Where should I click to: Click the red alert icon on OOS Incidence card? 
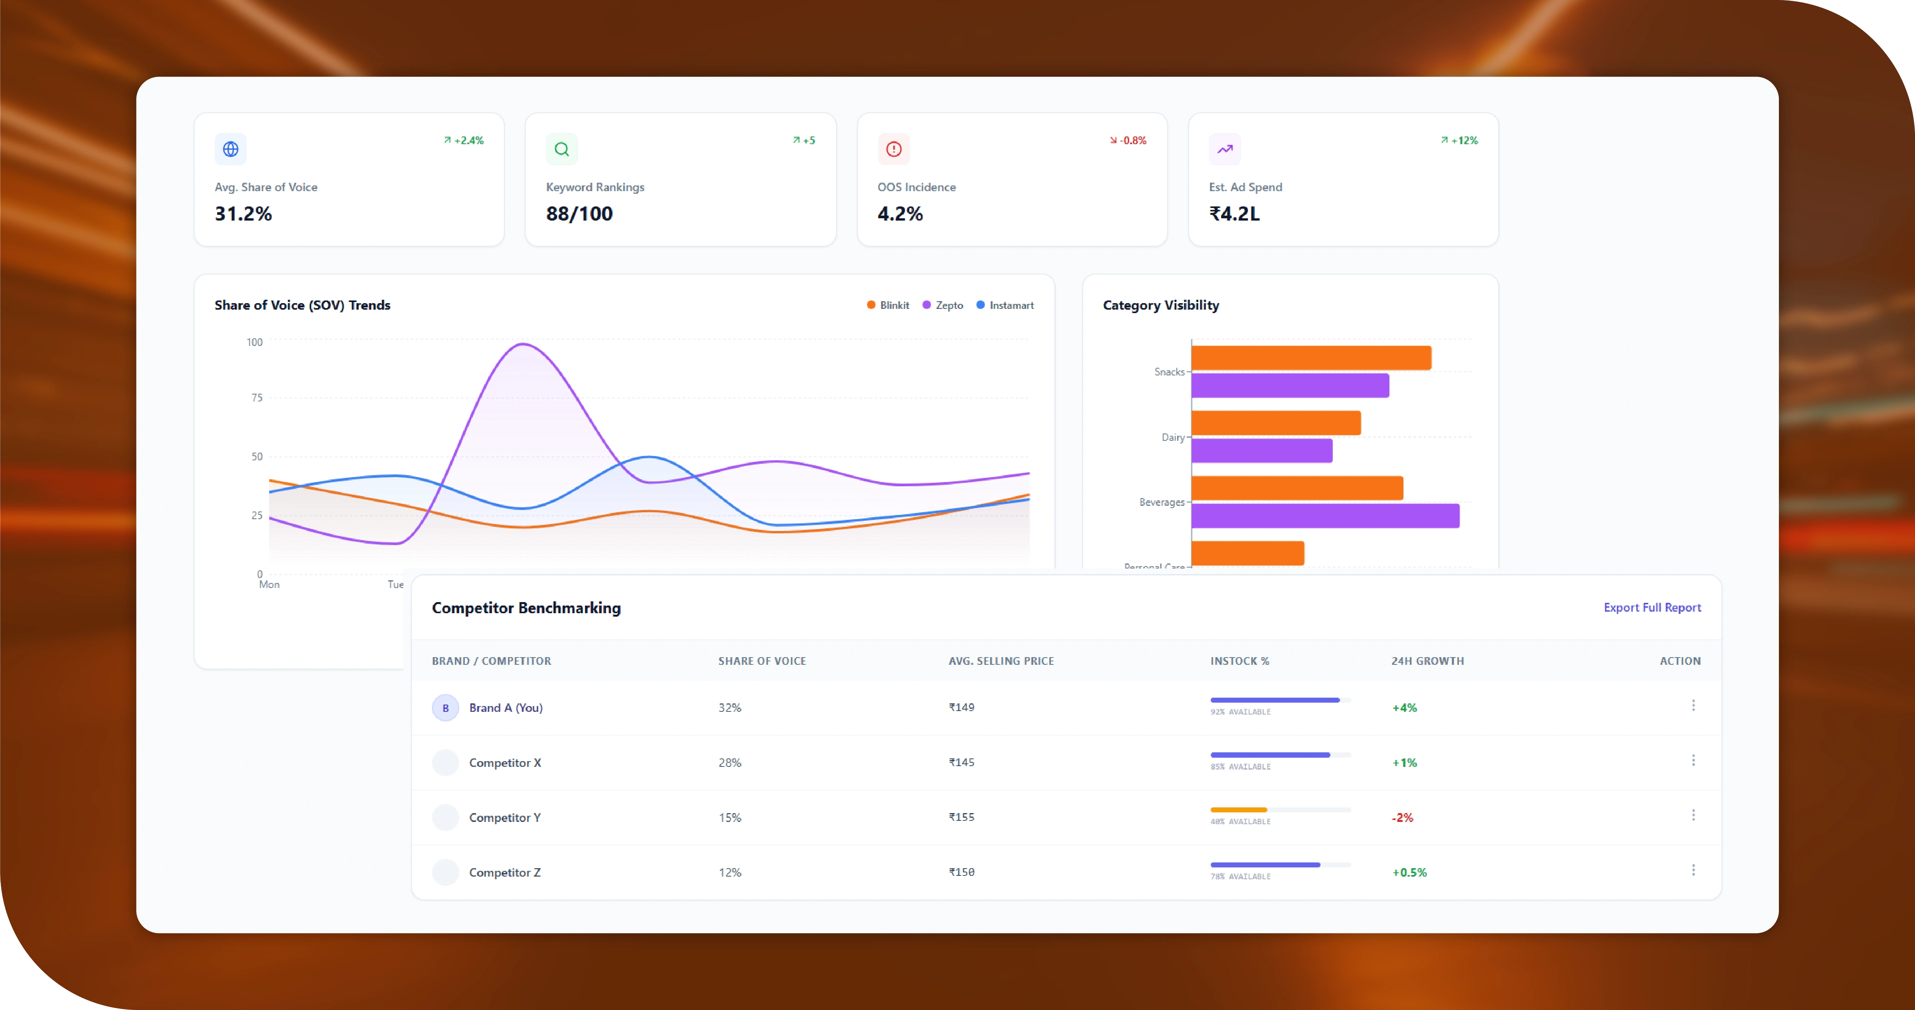[893, 149]
